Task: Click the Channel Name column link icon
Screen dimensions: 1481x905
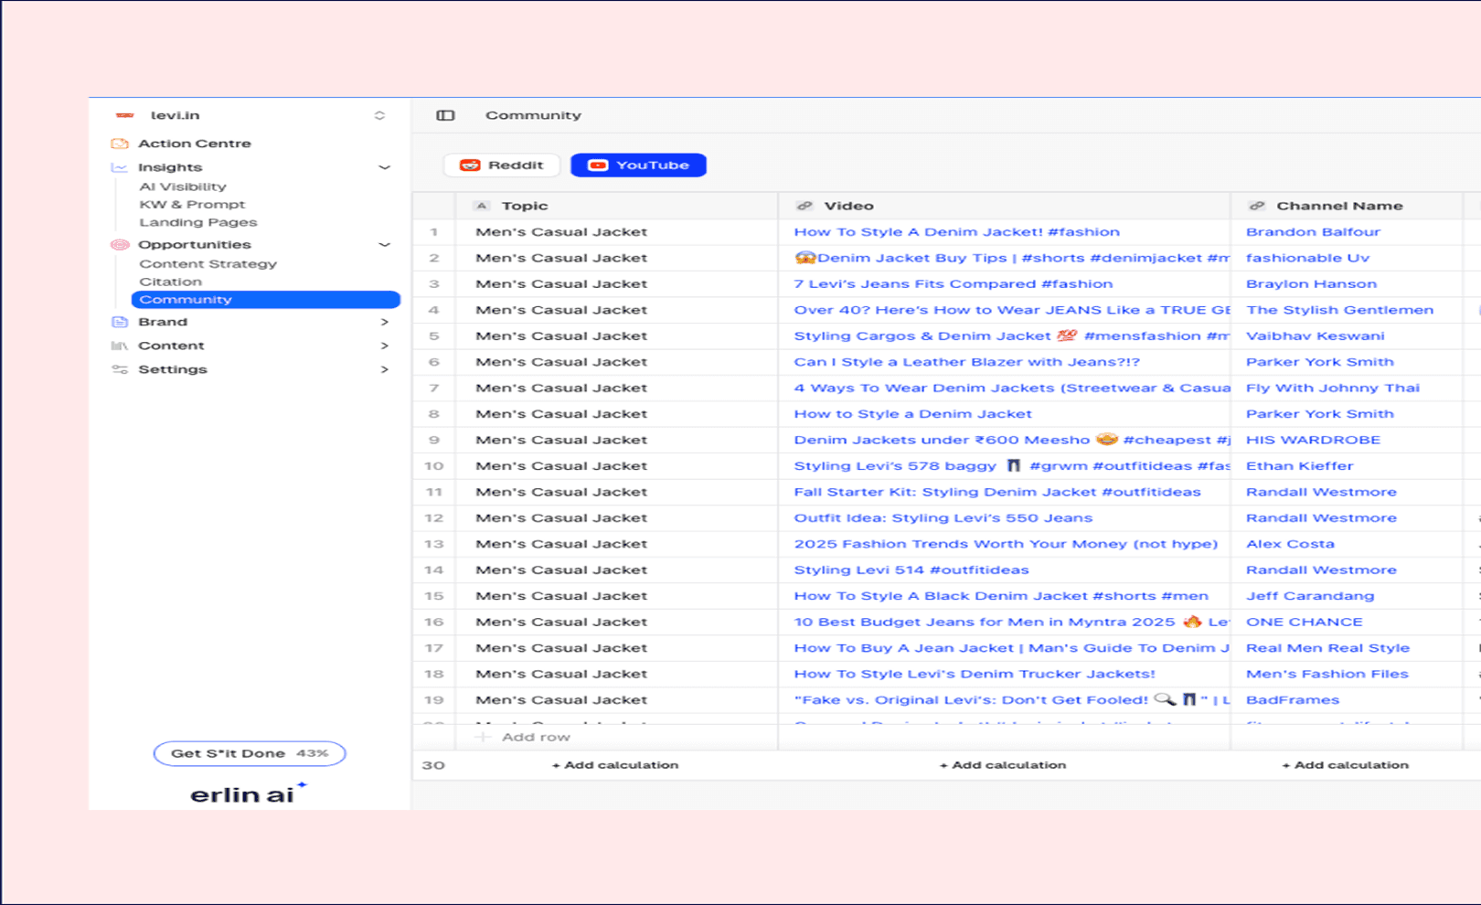Action: (1257, 206)
